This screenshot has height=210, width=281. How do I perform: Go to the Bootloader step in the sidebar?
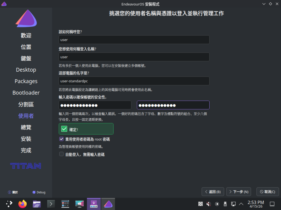(26, 93)
